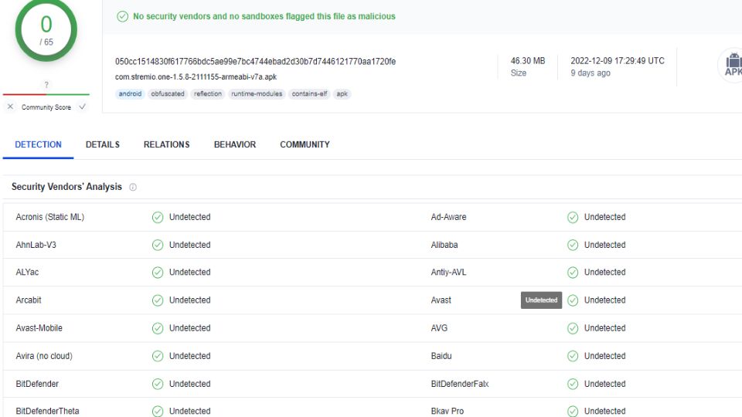This screenshot has height=417, width=742.
Task: Click the Antiy-AVL undetected check icon
Action: tap(573, 273)
